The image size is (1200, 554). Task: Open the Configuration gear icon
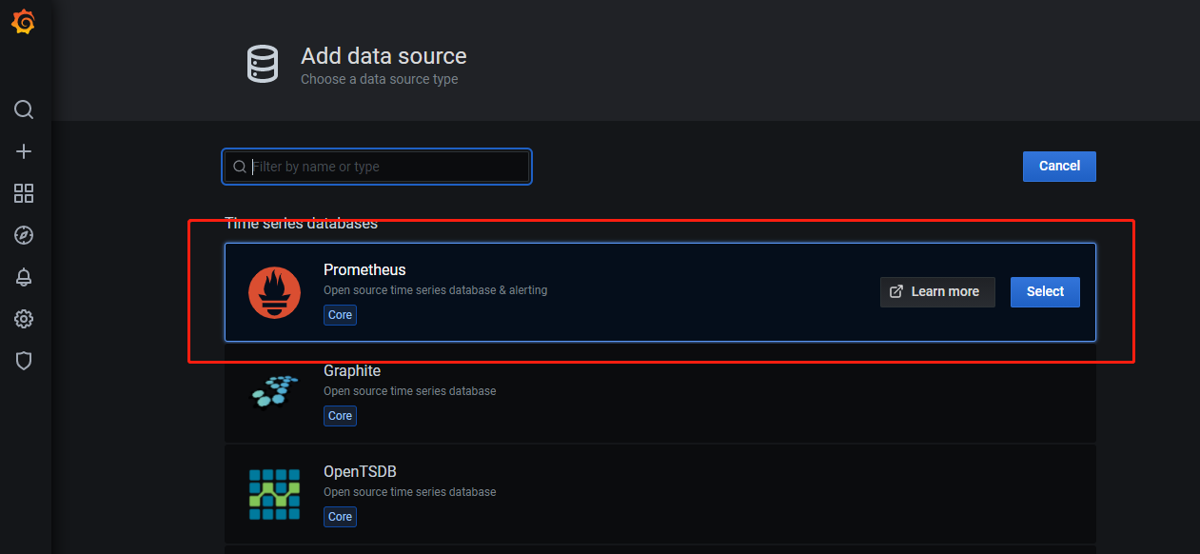[x=24, y=319]
